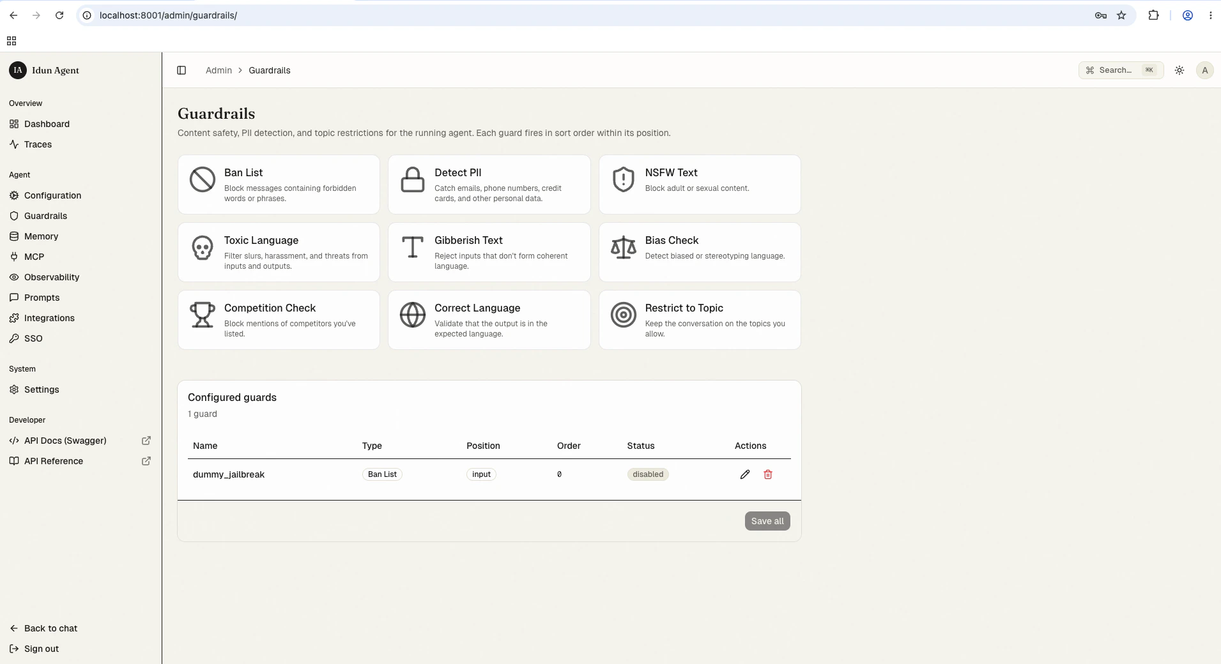
Task: Open Settings in the sidebar
Action: (x=81, y=389)
